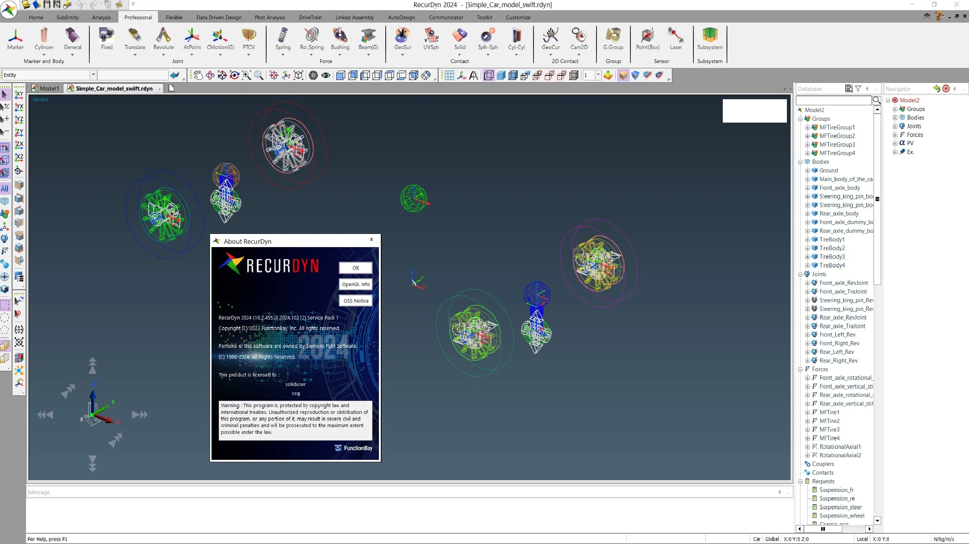Screen dimensions: 969x544
Task: Open the DriveTrain ribbon tab
Action: pyautogui.click(x=310, y=17)
